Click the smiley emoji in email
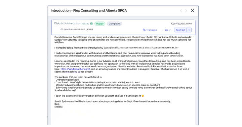The width and height of the screenshot is (242, 127). (143, 96)
